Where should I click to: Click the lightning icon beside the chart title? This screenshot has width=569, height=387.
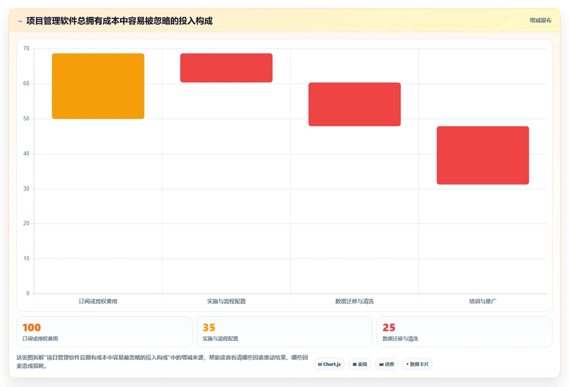click(20, 21)
